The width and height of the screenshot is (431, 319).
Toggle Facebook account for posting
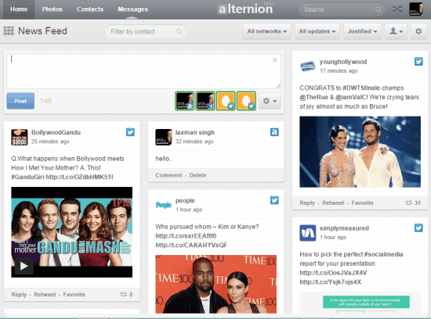(205, 101)
